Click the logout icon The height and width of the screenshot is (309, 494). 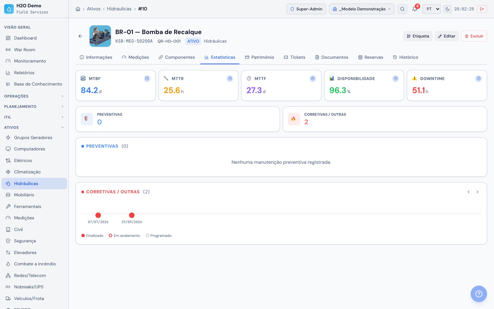click(x=482, y=9)
